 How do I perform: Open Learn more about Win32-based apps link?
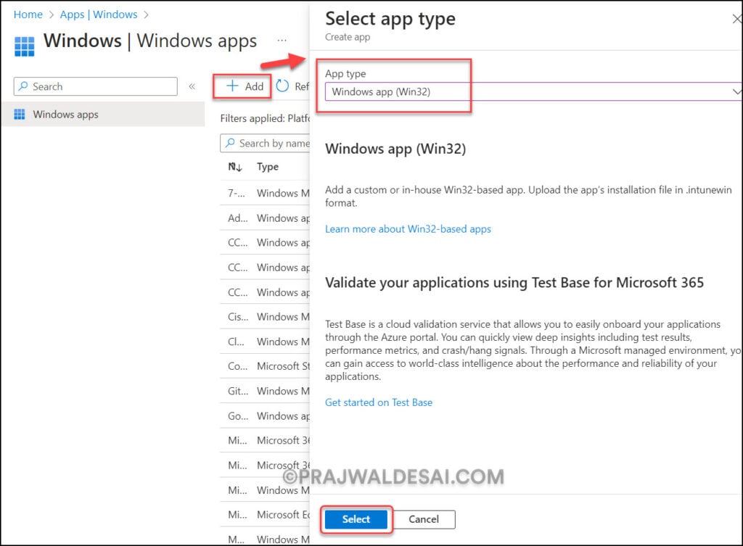pos(408,229)
